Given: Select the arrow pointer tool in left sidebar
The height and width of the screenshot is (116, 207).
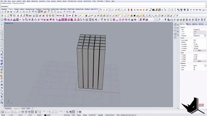Looking at the screenshot, I should [x=1, y=24].
